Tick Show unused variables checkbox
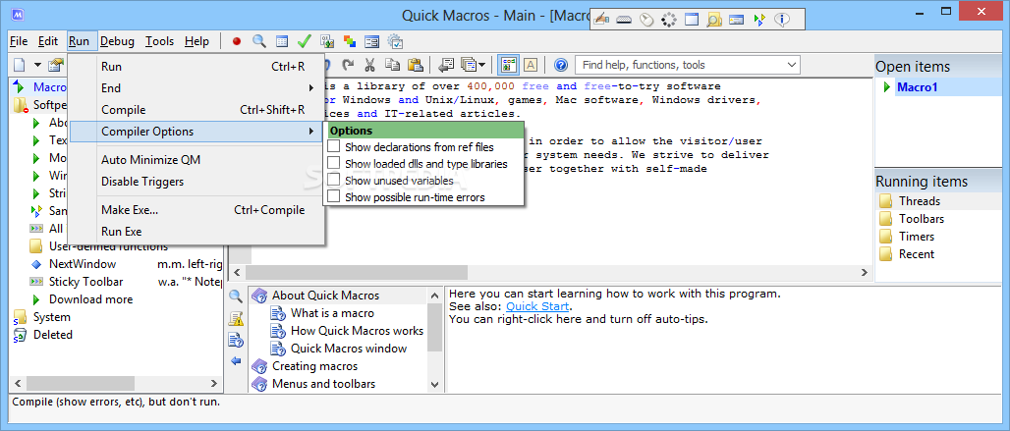The height and width of the screenshot is (431, 1010). click(x=334, y=180)
